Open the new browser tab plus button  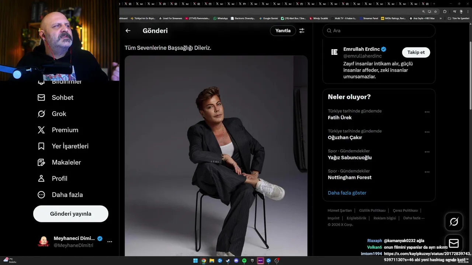coord(434,4)
